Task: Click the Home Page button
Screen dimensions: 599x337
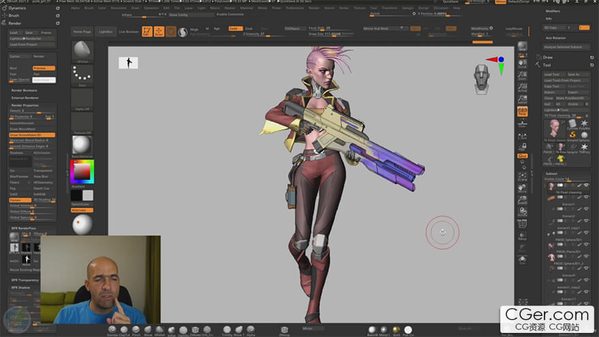Action: coord(82,32)
